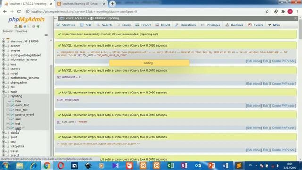
Task: Click the Recent link in sidebar
Action: click(x=8, y=31)
